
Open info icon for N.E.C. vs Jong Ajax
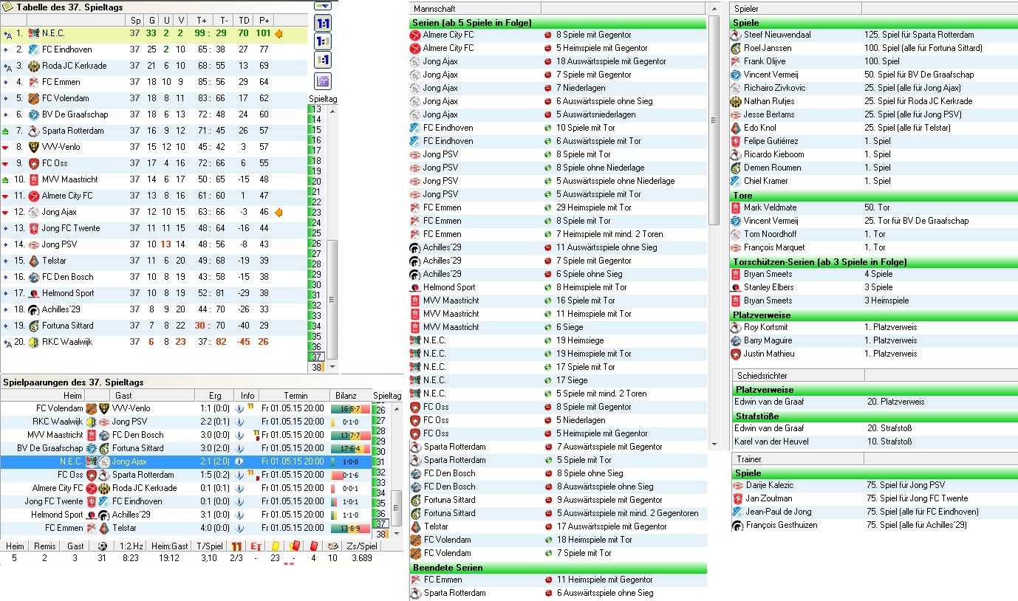239,461
